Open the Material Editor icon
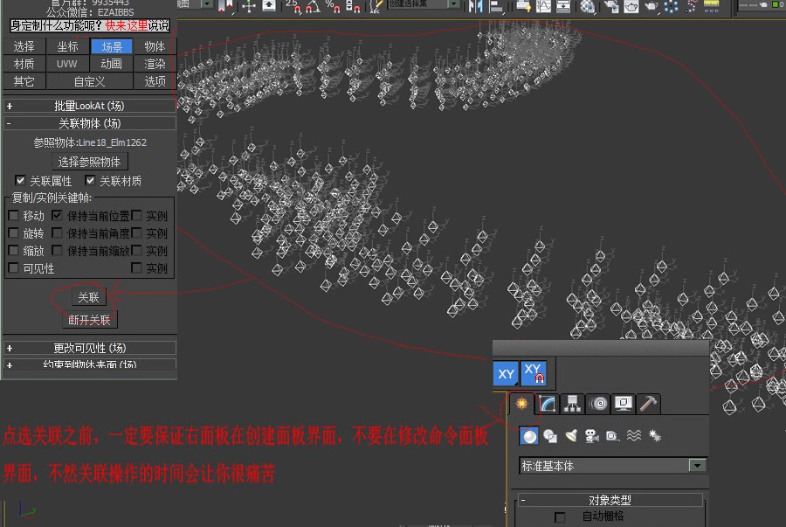The height and width of the screenshot is (527, 786). [587, 6]
